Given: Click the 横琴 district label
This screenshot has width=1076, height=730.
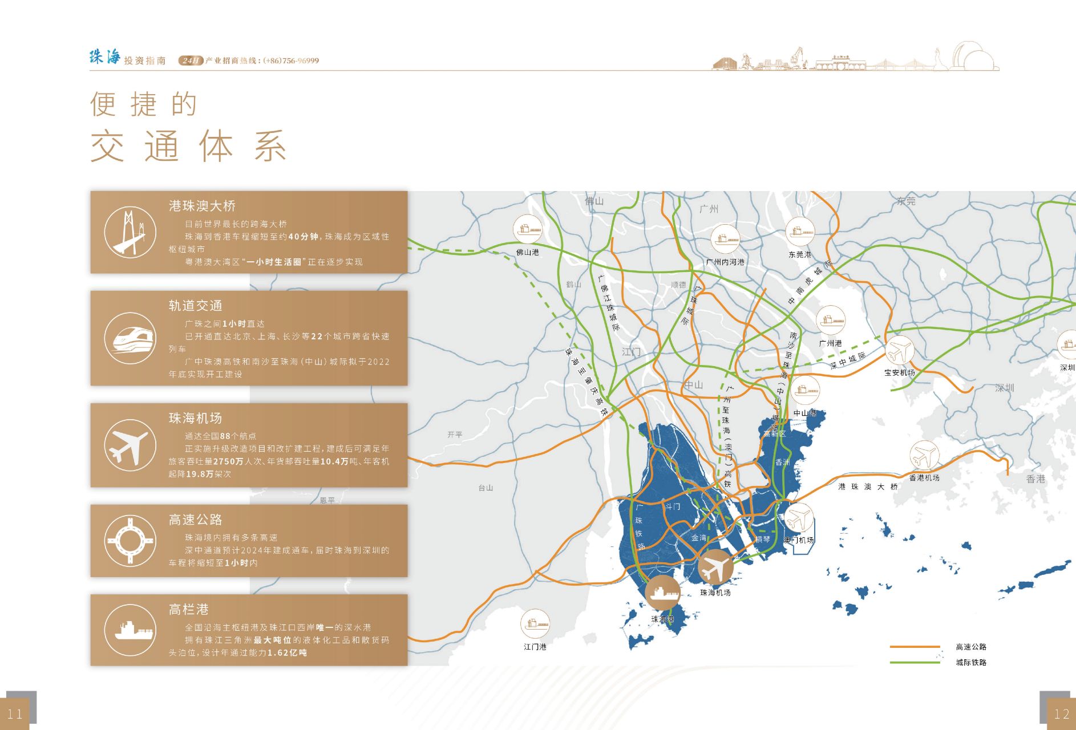Looking at the screenshot, I should click(763, 539).
